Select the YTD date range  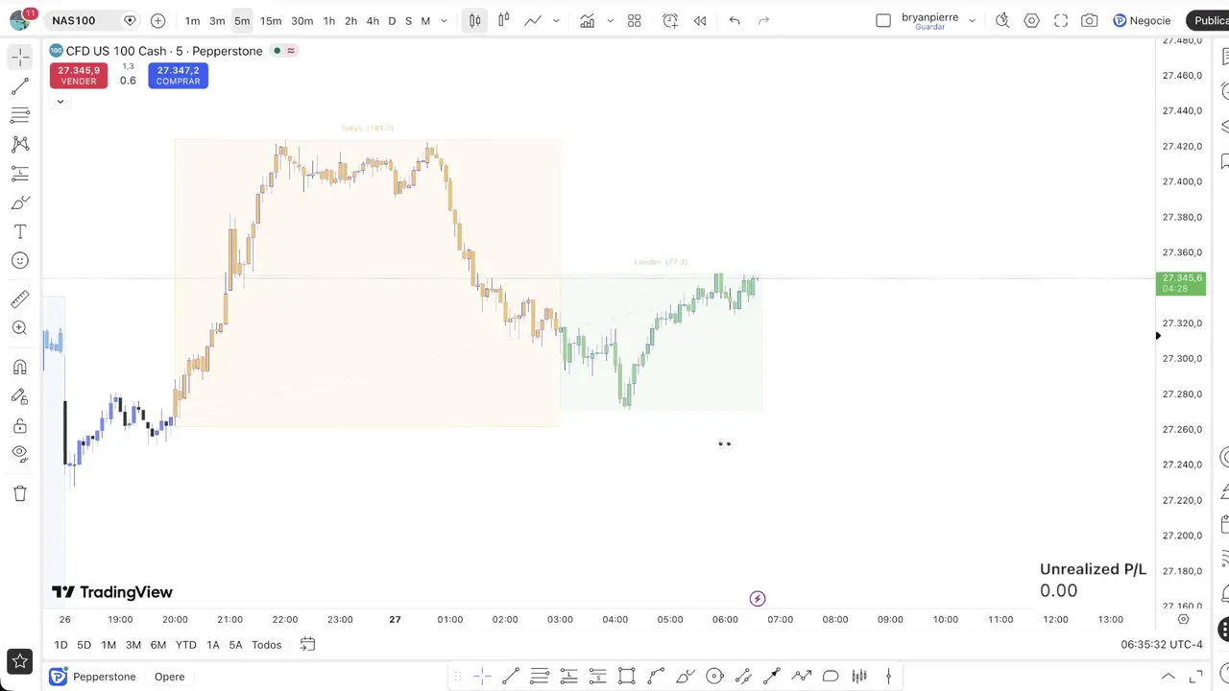186,645
